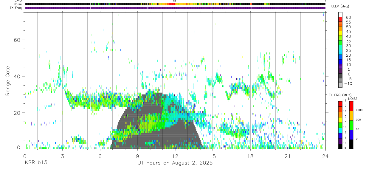Select the red swatch in NOISE color bar
Viewport: 366px width, 169px height.
click(x=351, y=106)
